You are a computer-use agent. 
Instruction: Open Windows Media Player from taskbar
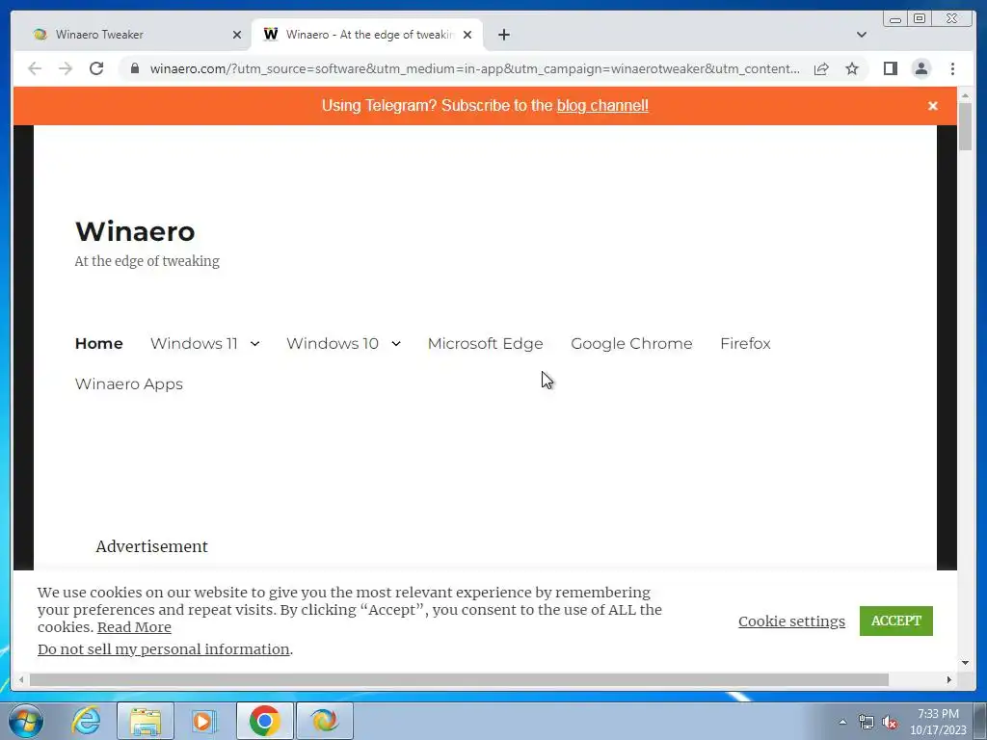(203, 721)
